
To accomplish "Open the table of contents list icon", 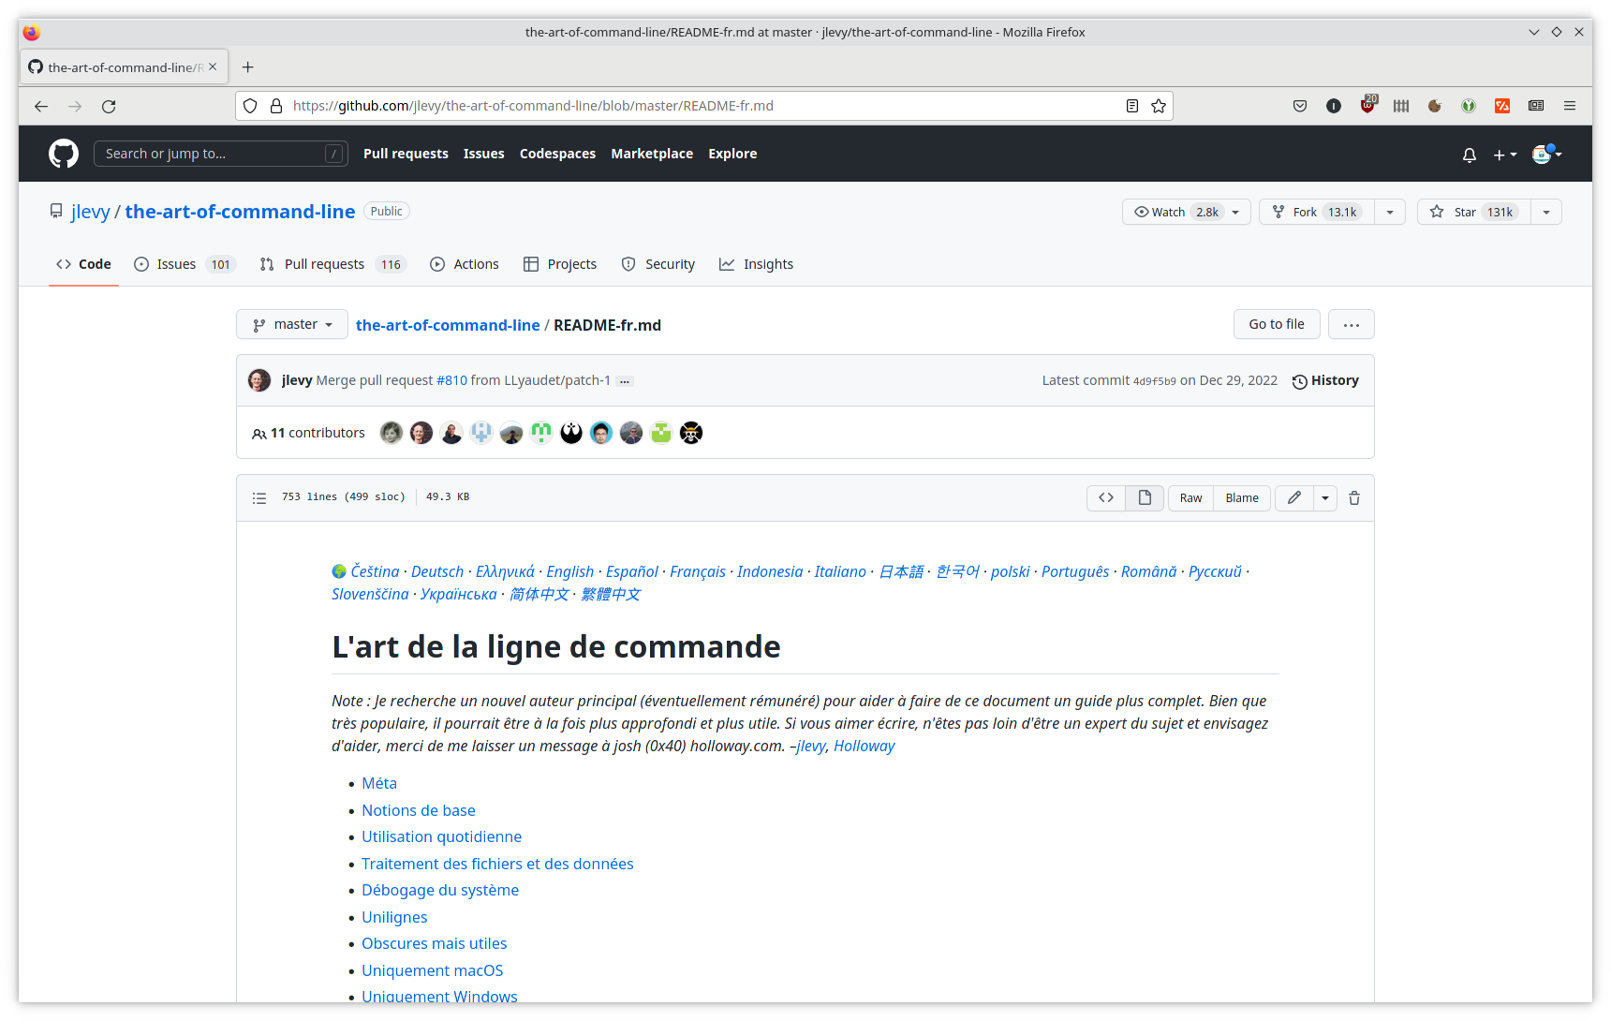I will pyautogui.click(x=259, y=498).
